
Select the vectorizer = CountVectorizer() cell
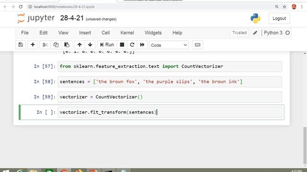[170, 97]
